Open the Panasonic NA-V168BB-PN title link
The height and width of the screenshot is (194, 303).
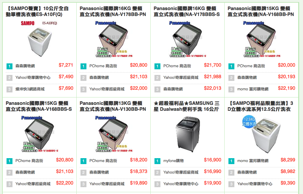pos(261,11)
